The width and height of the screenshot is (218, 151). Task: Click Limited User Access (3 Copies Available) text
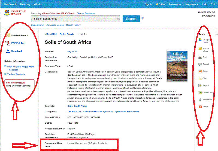pyautogui.click(x=87, y=143)
